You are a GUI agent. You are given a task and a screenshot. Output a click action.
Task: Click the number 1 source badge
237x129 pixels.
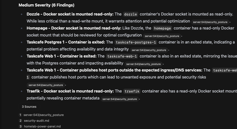(x=20, y=115)
